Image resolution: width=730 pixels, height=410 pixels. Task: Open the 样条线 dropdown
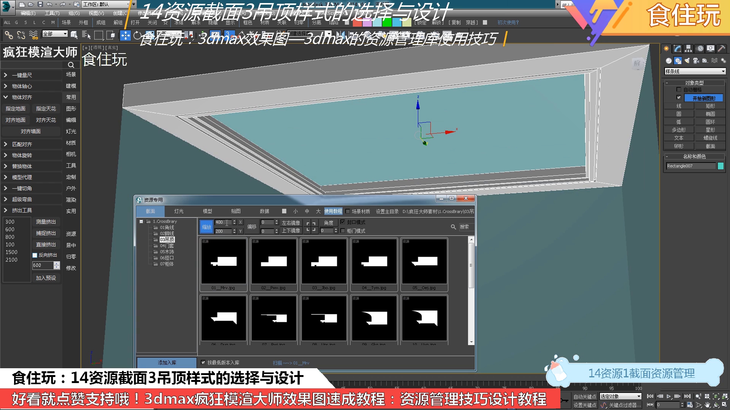coord(723,71)
